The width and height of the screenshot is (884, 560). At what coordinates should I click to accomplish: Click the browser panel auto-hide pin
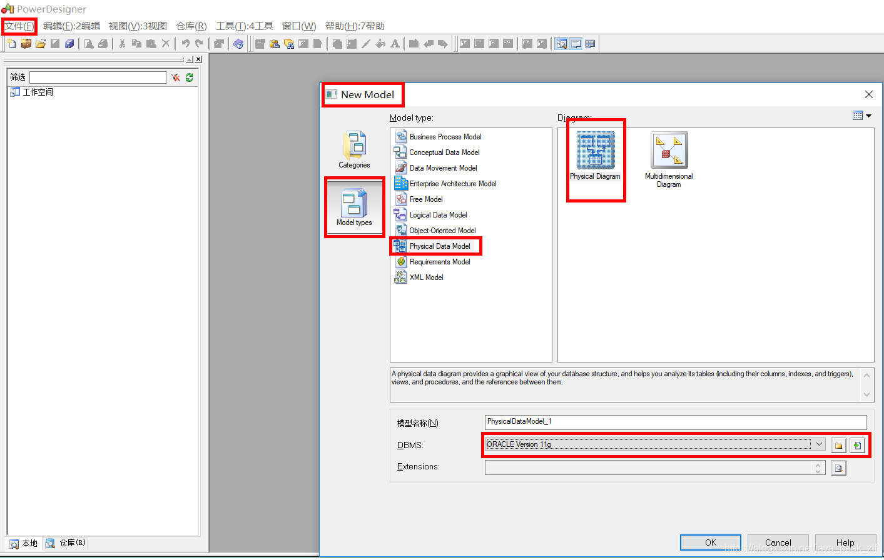pos(190,59)
